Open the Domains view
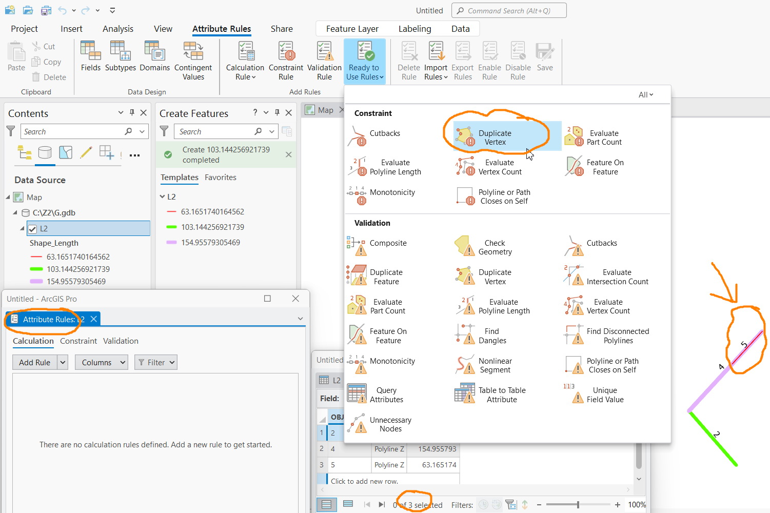The height and width of the screenshot is (513, 770). click(154, 58)
